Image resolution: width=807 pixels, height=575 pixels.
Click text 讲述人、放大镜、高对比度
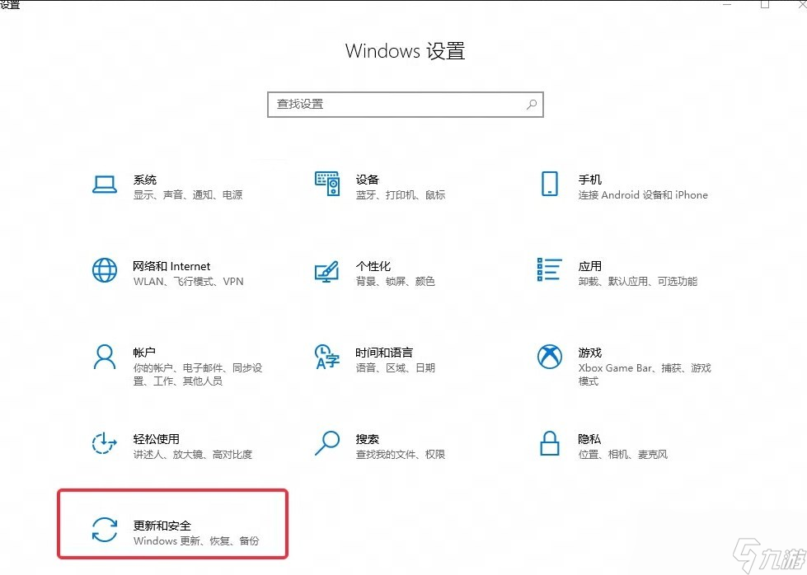[x=193, y=454]
